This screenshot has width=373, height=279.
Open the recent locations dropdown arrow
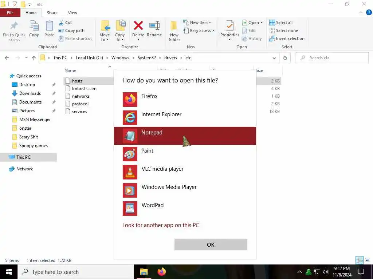[26, 58]
